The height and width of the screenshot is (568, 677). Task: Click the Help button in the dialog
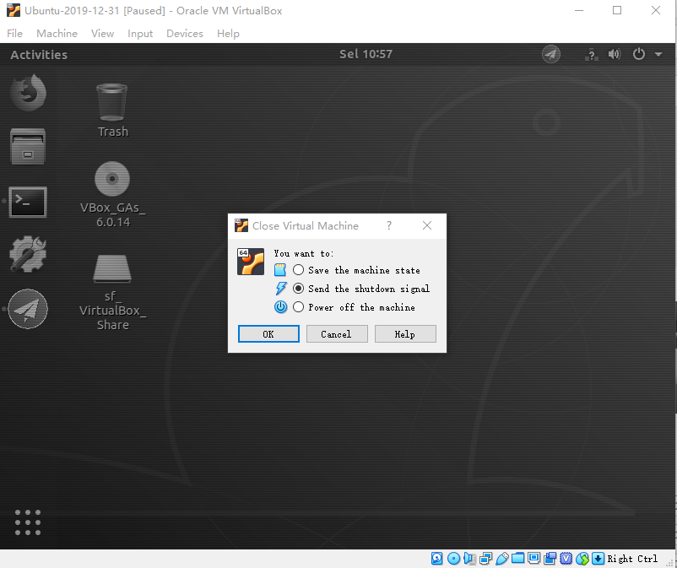(405, 334)
